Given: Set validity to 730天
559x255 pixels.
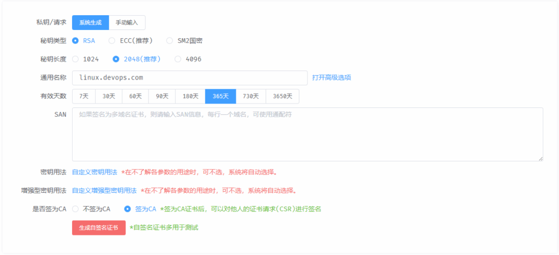Looking at the screenshot, I should pyautogui.click(x=251, y=96).
